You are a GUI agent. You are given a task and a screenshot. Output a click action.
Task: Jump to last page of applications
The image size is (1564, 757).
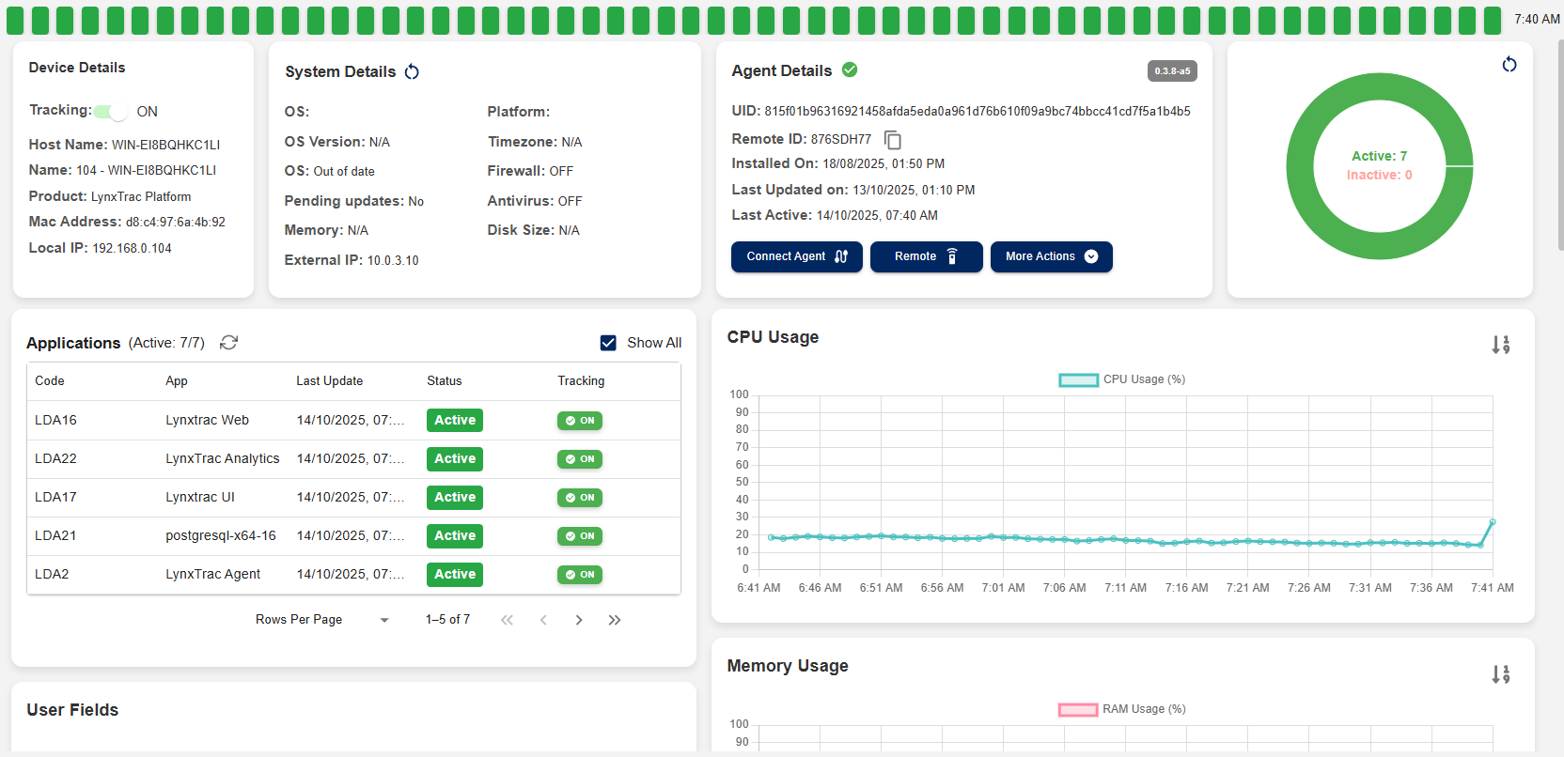click(x=615, y=620)
